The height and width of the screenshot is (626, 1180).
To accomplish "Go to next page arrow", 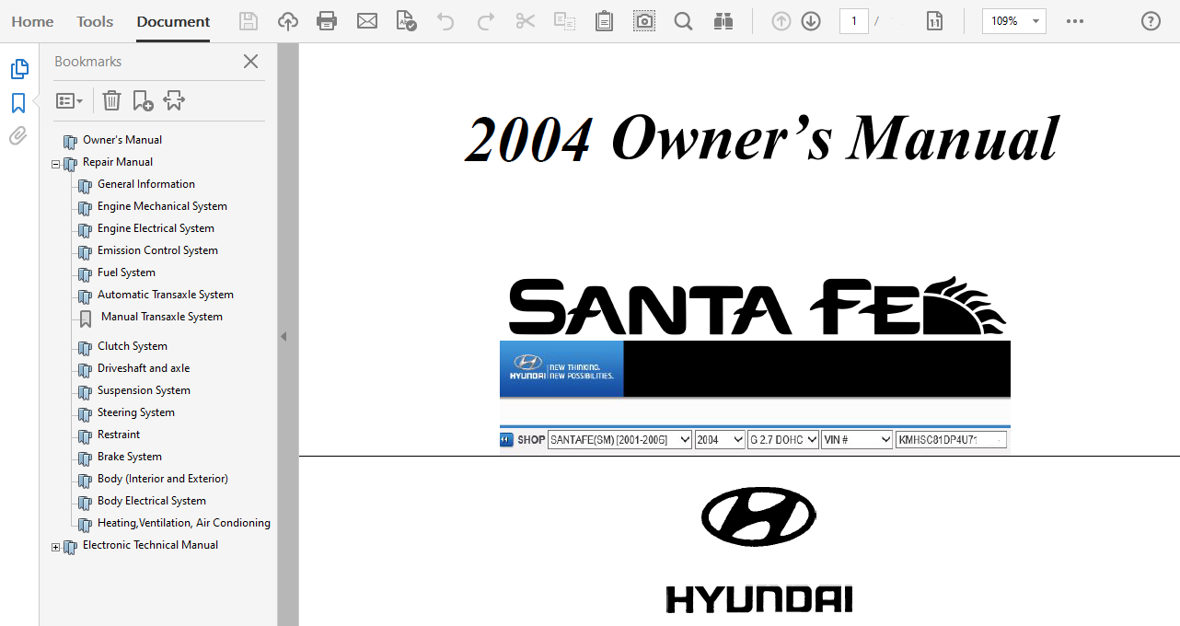I will click(x=811, y=21).
